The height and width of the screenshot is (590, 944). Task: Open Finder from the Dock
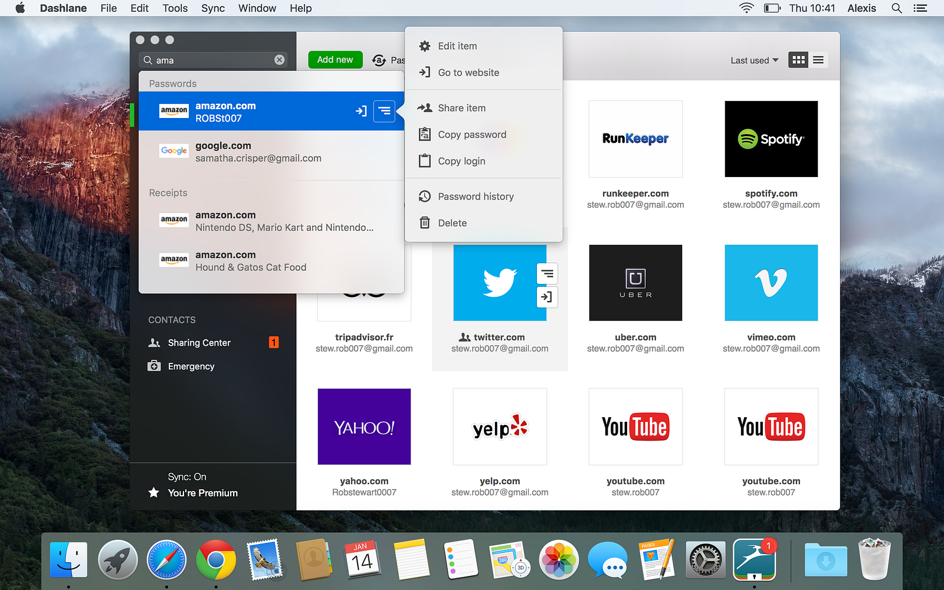(68, 559)
